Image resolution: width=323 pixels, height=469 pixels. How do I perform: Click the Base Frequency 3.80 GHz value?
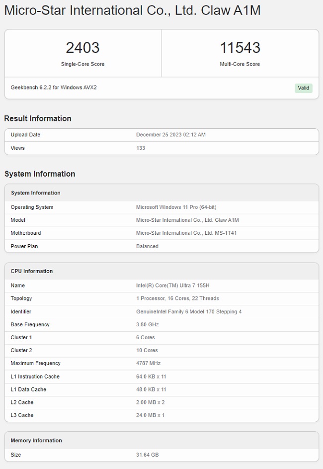147,325
